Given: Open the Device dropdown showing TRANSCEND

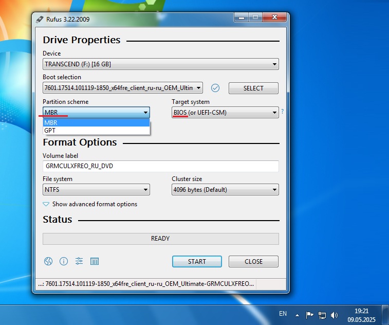Looking at the screenshot, I should coord(161,64).
